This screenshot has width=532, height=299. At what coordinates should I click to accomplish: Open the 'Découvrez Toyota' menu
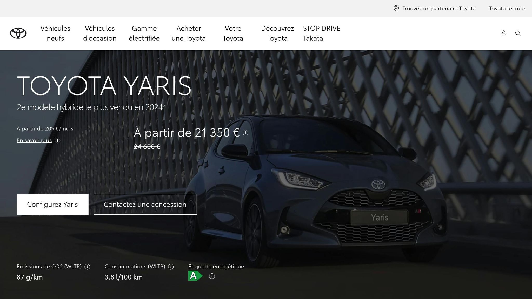click(x=277, y=33)
